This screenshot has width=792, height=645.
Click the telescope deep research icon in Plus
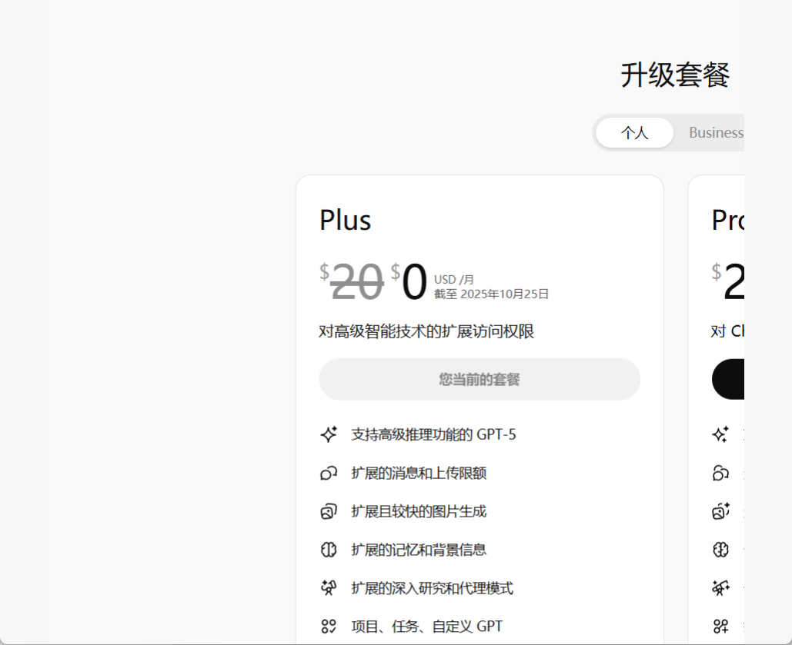(x=329, y=588)
